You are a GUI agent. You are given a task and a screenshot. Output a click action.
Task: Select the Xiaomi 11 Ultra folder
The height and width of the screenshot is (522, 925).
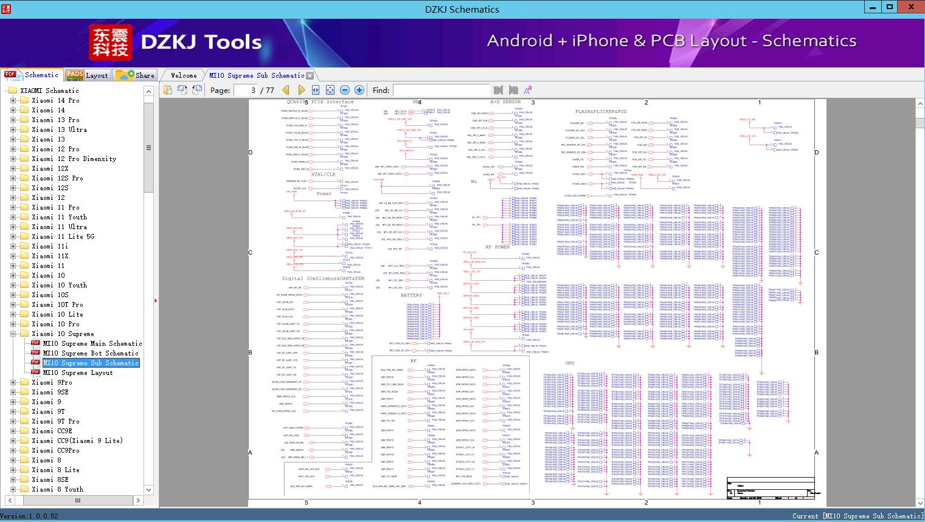pos(60,227)
